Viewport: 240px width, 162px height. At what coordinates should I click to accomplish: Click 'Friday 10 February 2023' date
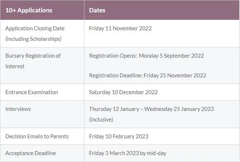pos(119,136)
